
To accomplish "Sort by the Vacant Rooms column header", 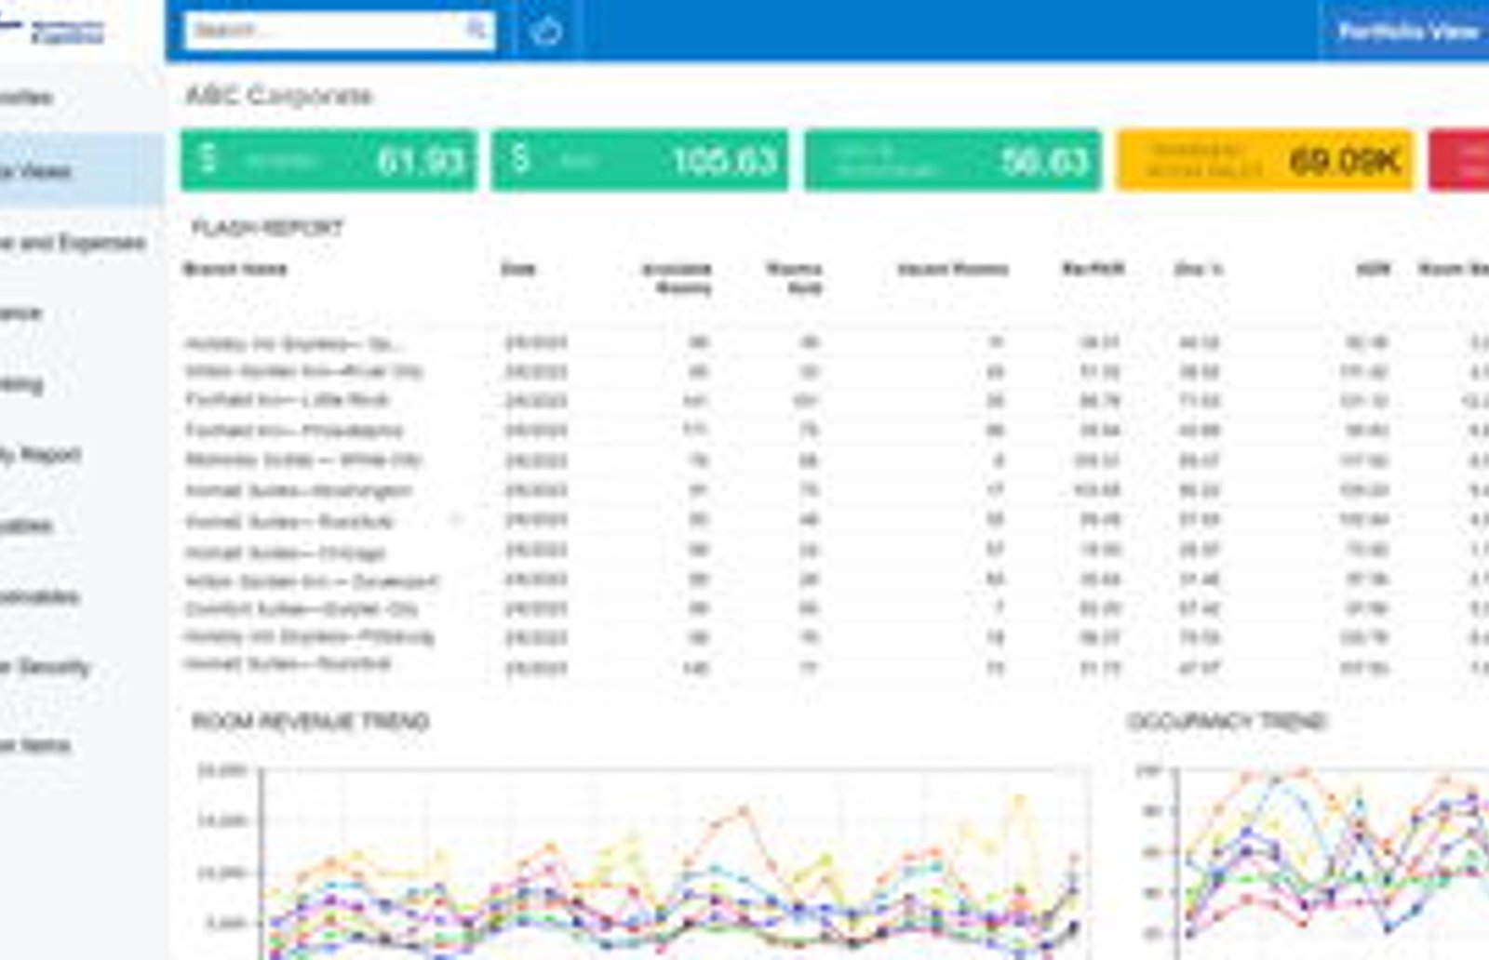I will (x=952, y=269).
